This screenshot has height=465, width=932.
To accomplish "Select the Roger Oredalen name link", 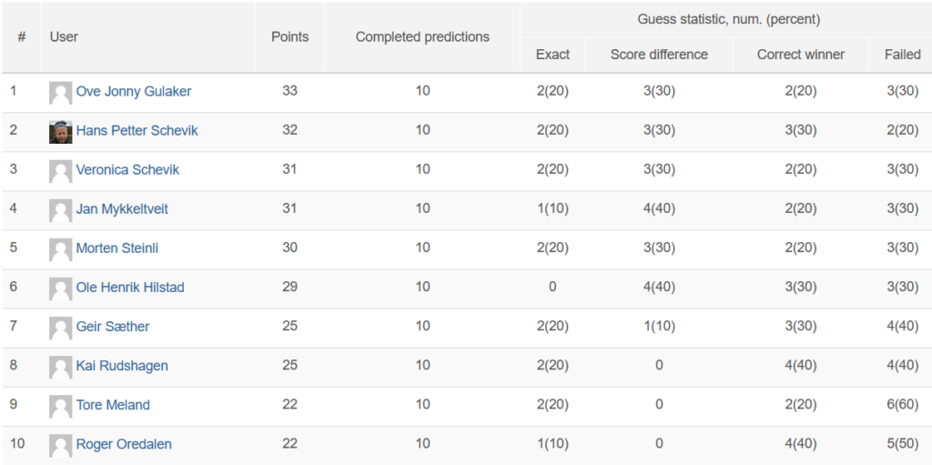I will (124, 444).
